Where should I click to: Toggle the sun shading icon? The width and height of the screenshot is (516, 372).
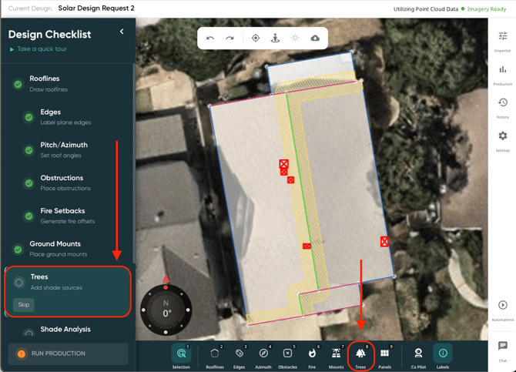tap(295, 39)
